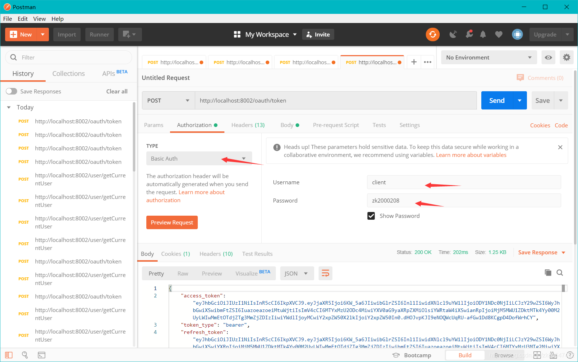The height and width of the screenshot is (362, 578).
Task: Switch response view to Raw
Action: (x=183, y=273)
